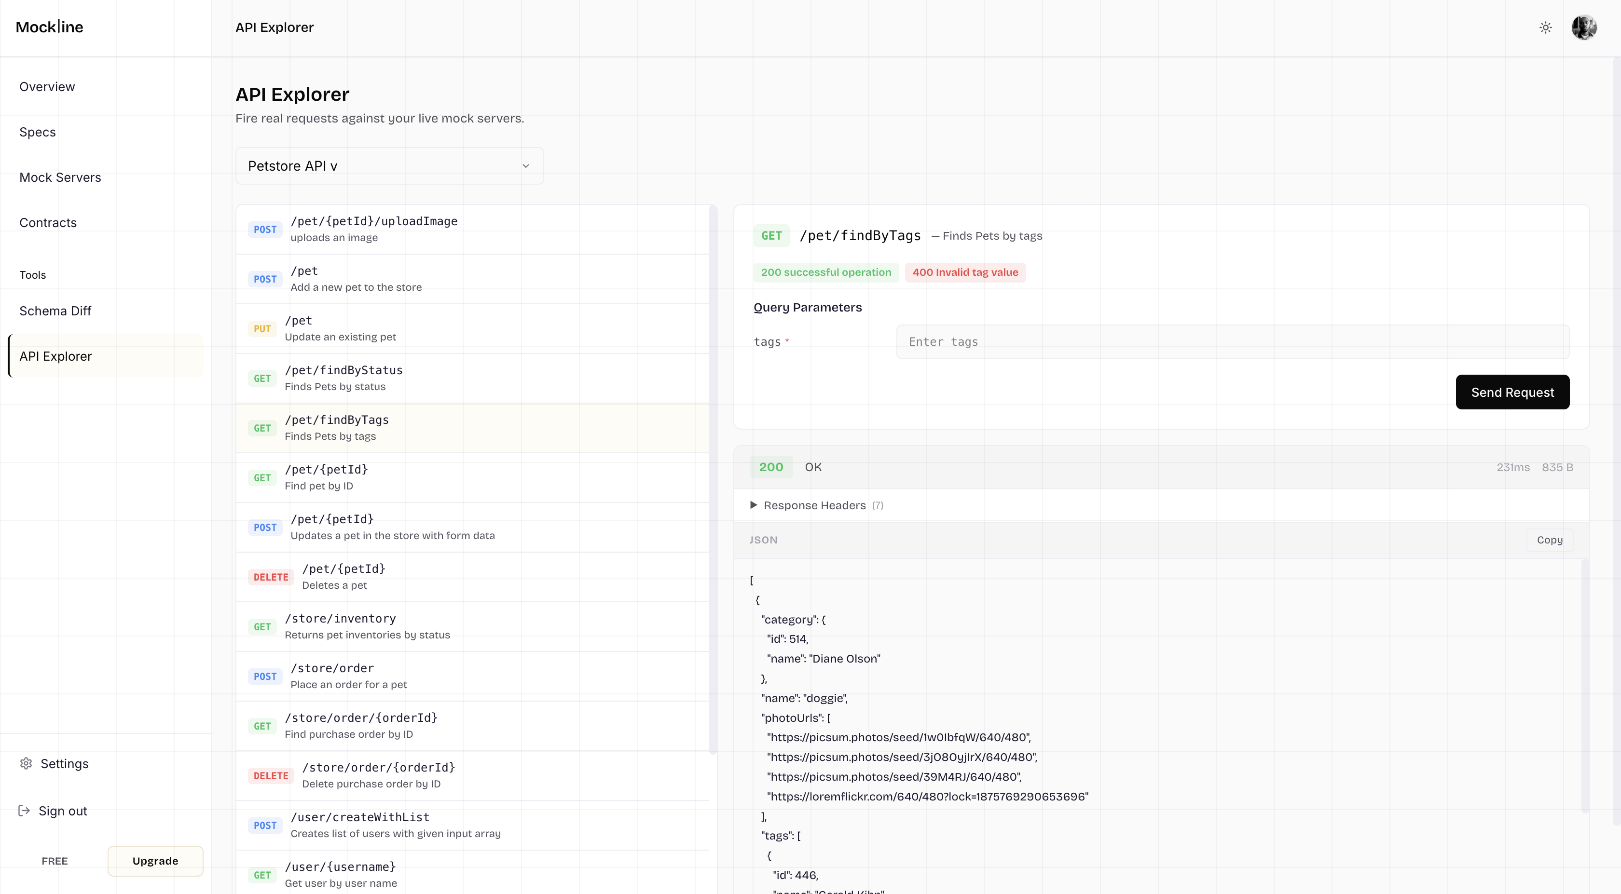Open the user avatar menu
Viewport: 1621px width, 894px height.
coord(1583,27)
